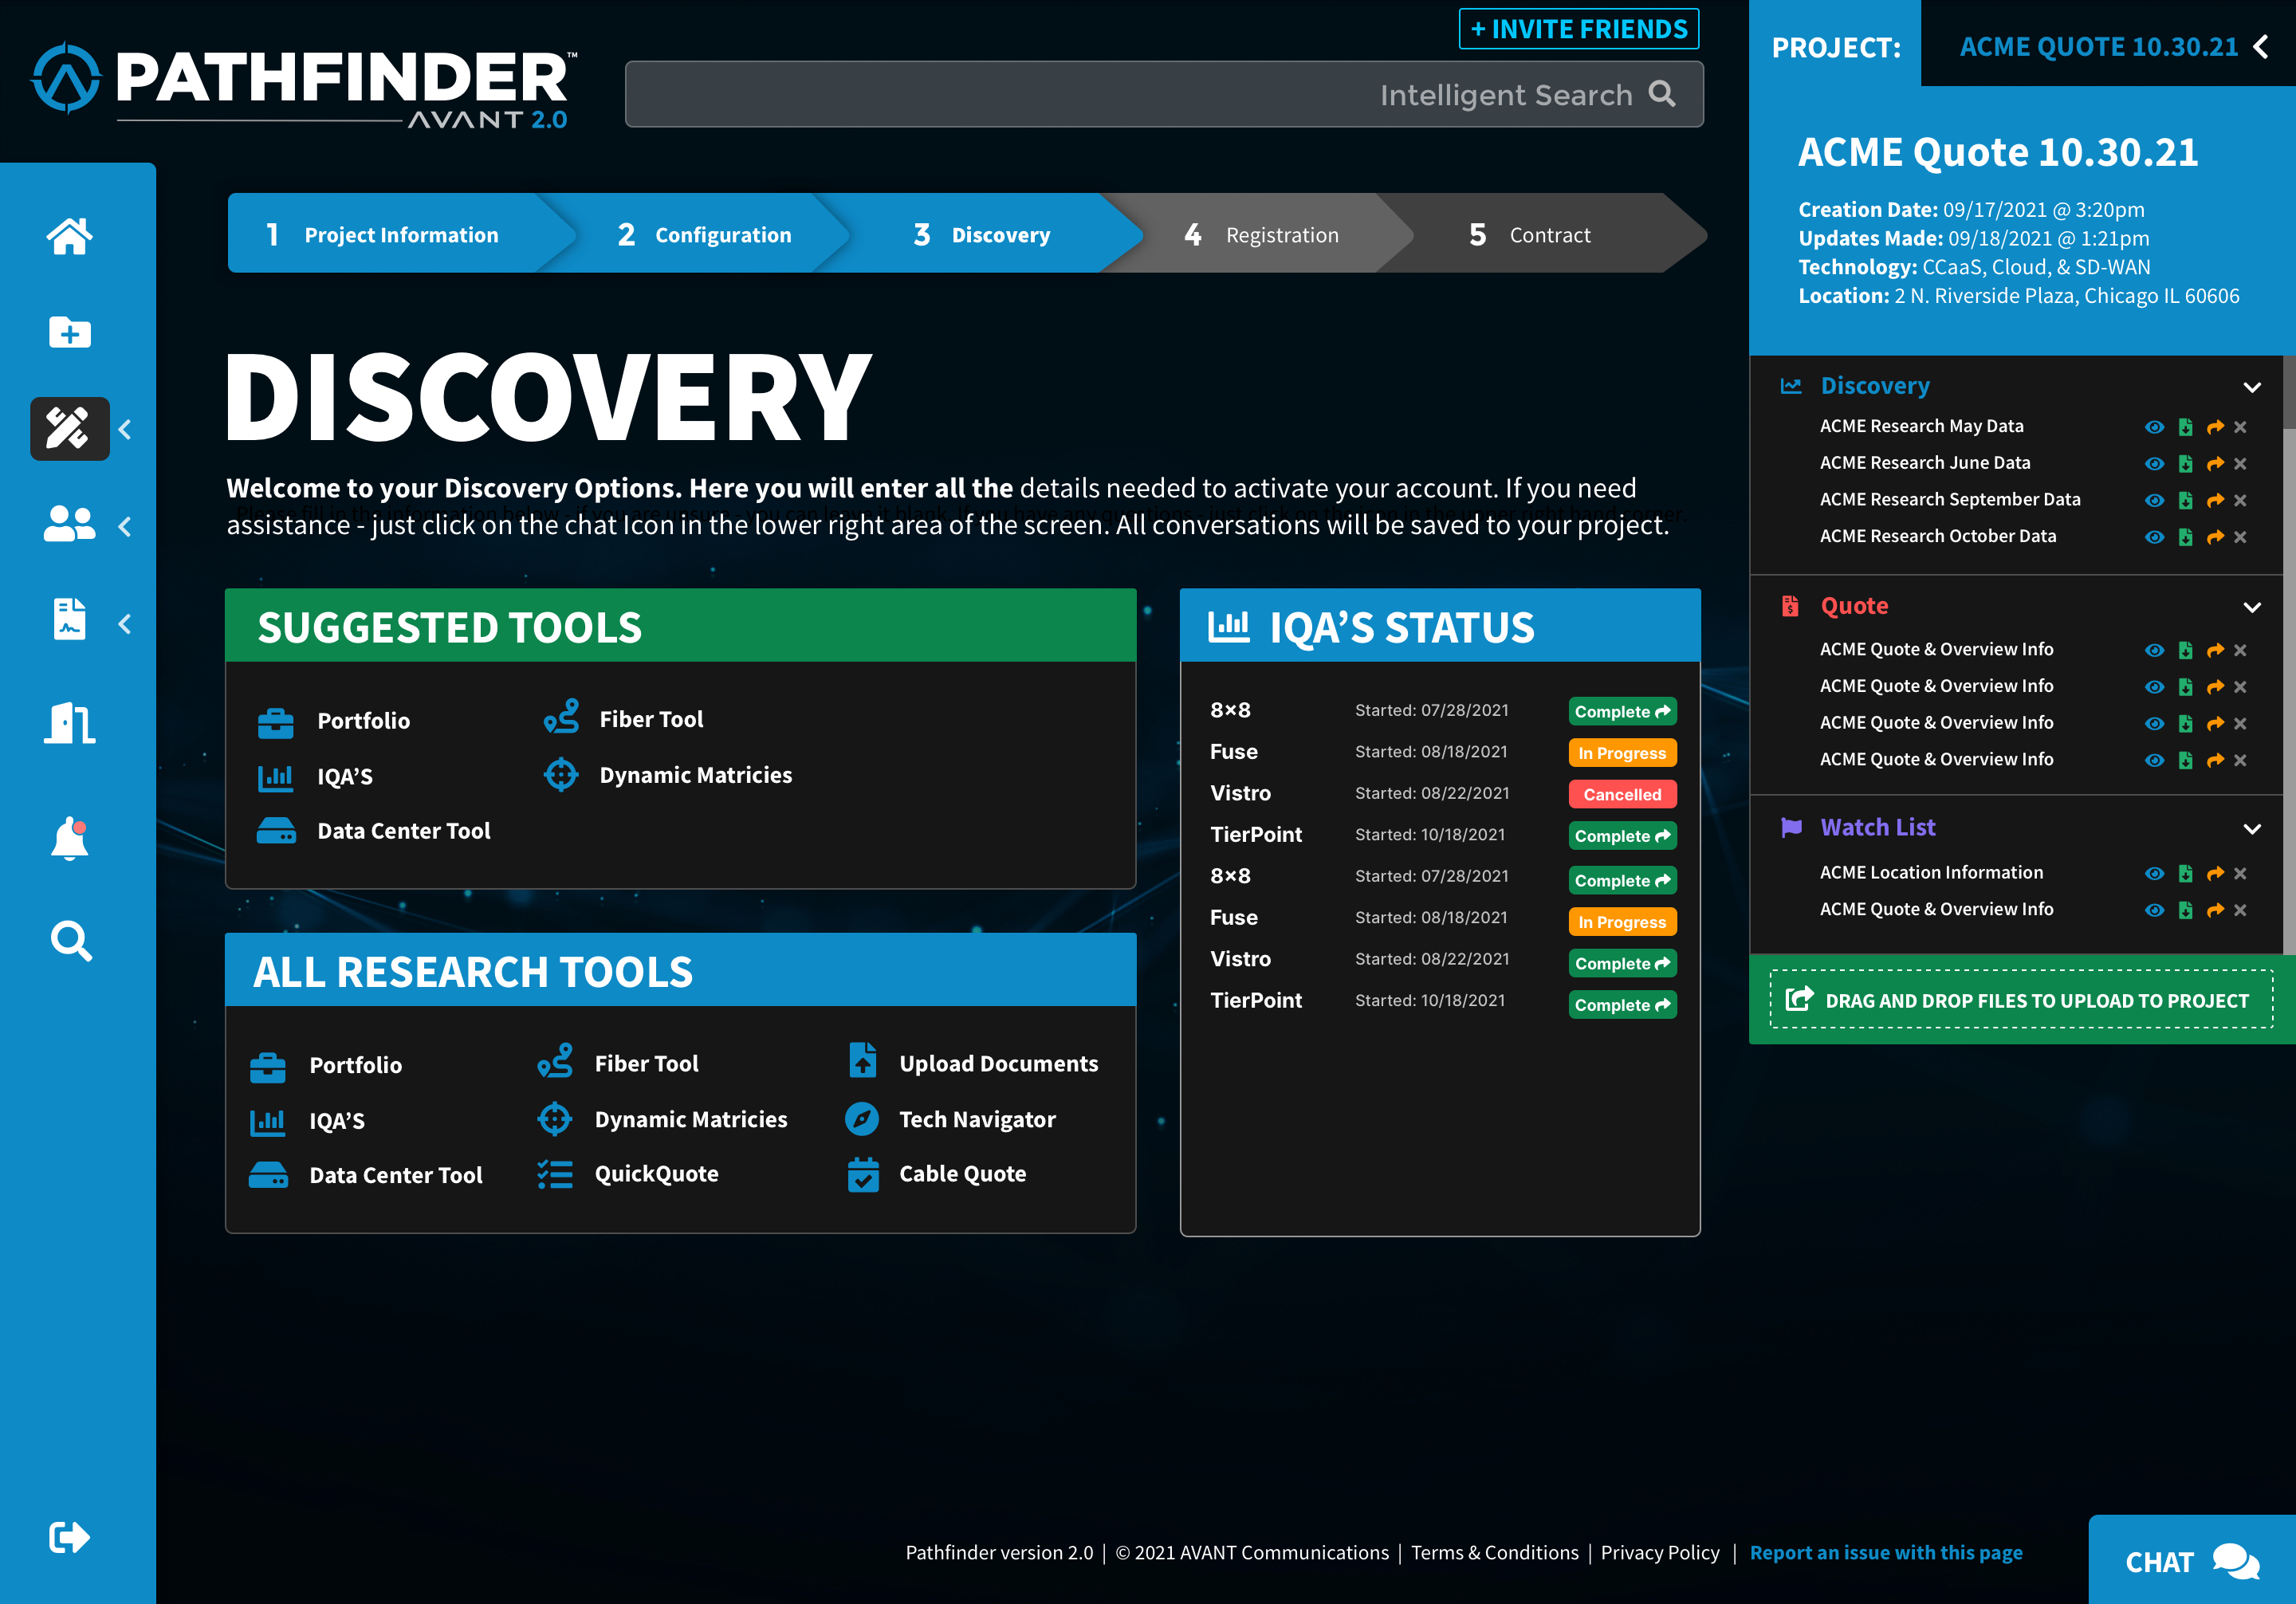Open Data Center Tool in Suggested Tools
Image resolution: width=2296 pixels, height=1604 pixels.
(x=373, y=831)
